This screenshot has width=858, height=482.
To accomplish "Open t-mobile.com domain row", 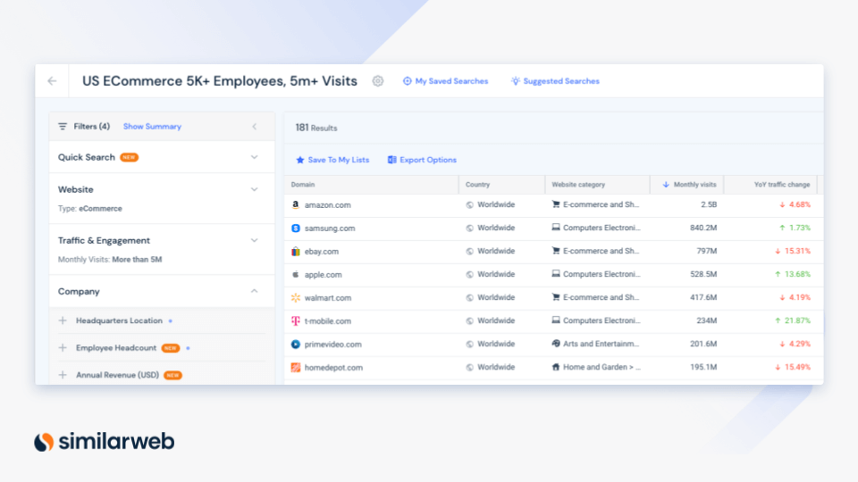I will [553, 321].
